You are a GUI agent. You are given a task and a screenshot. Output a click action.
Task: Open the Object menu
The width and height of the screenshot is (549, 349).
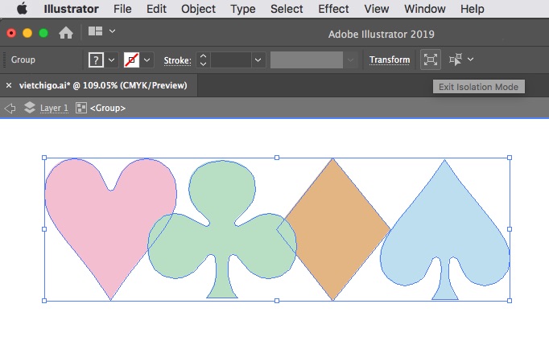(x=198, y=10)
